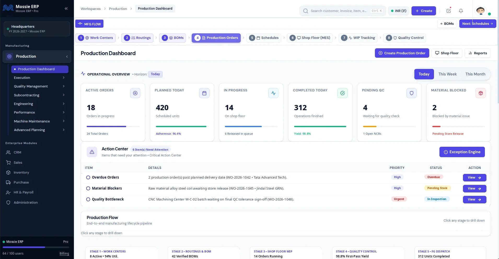
Task: Click the Pending QC progress bar
Action: 389,127
